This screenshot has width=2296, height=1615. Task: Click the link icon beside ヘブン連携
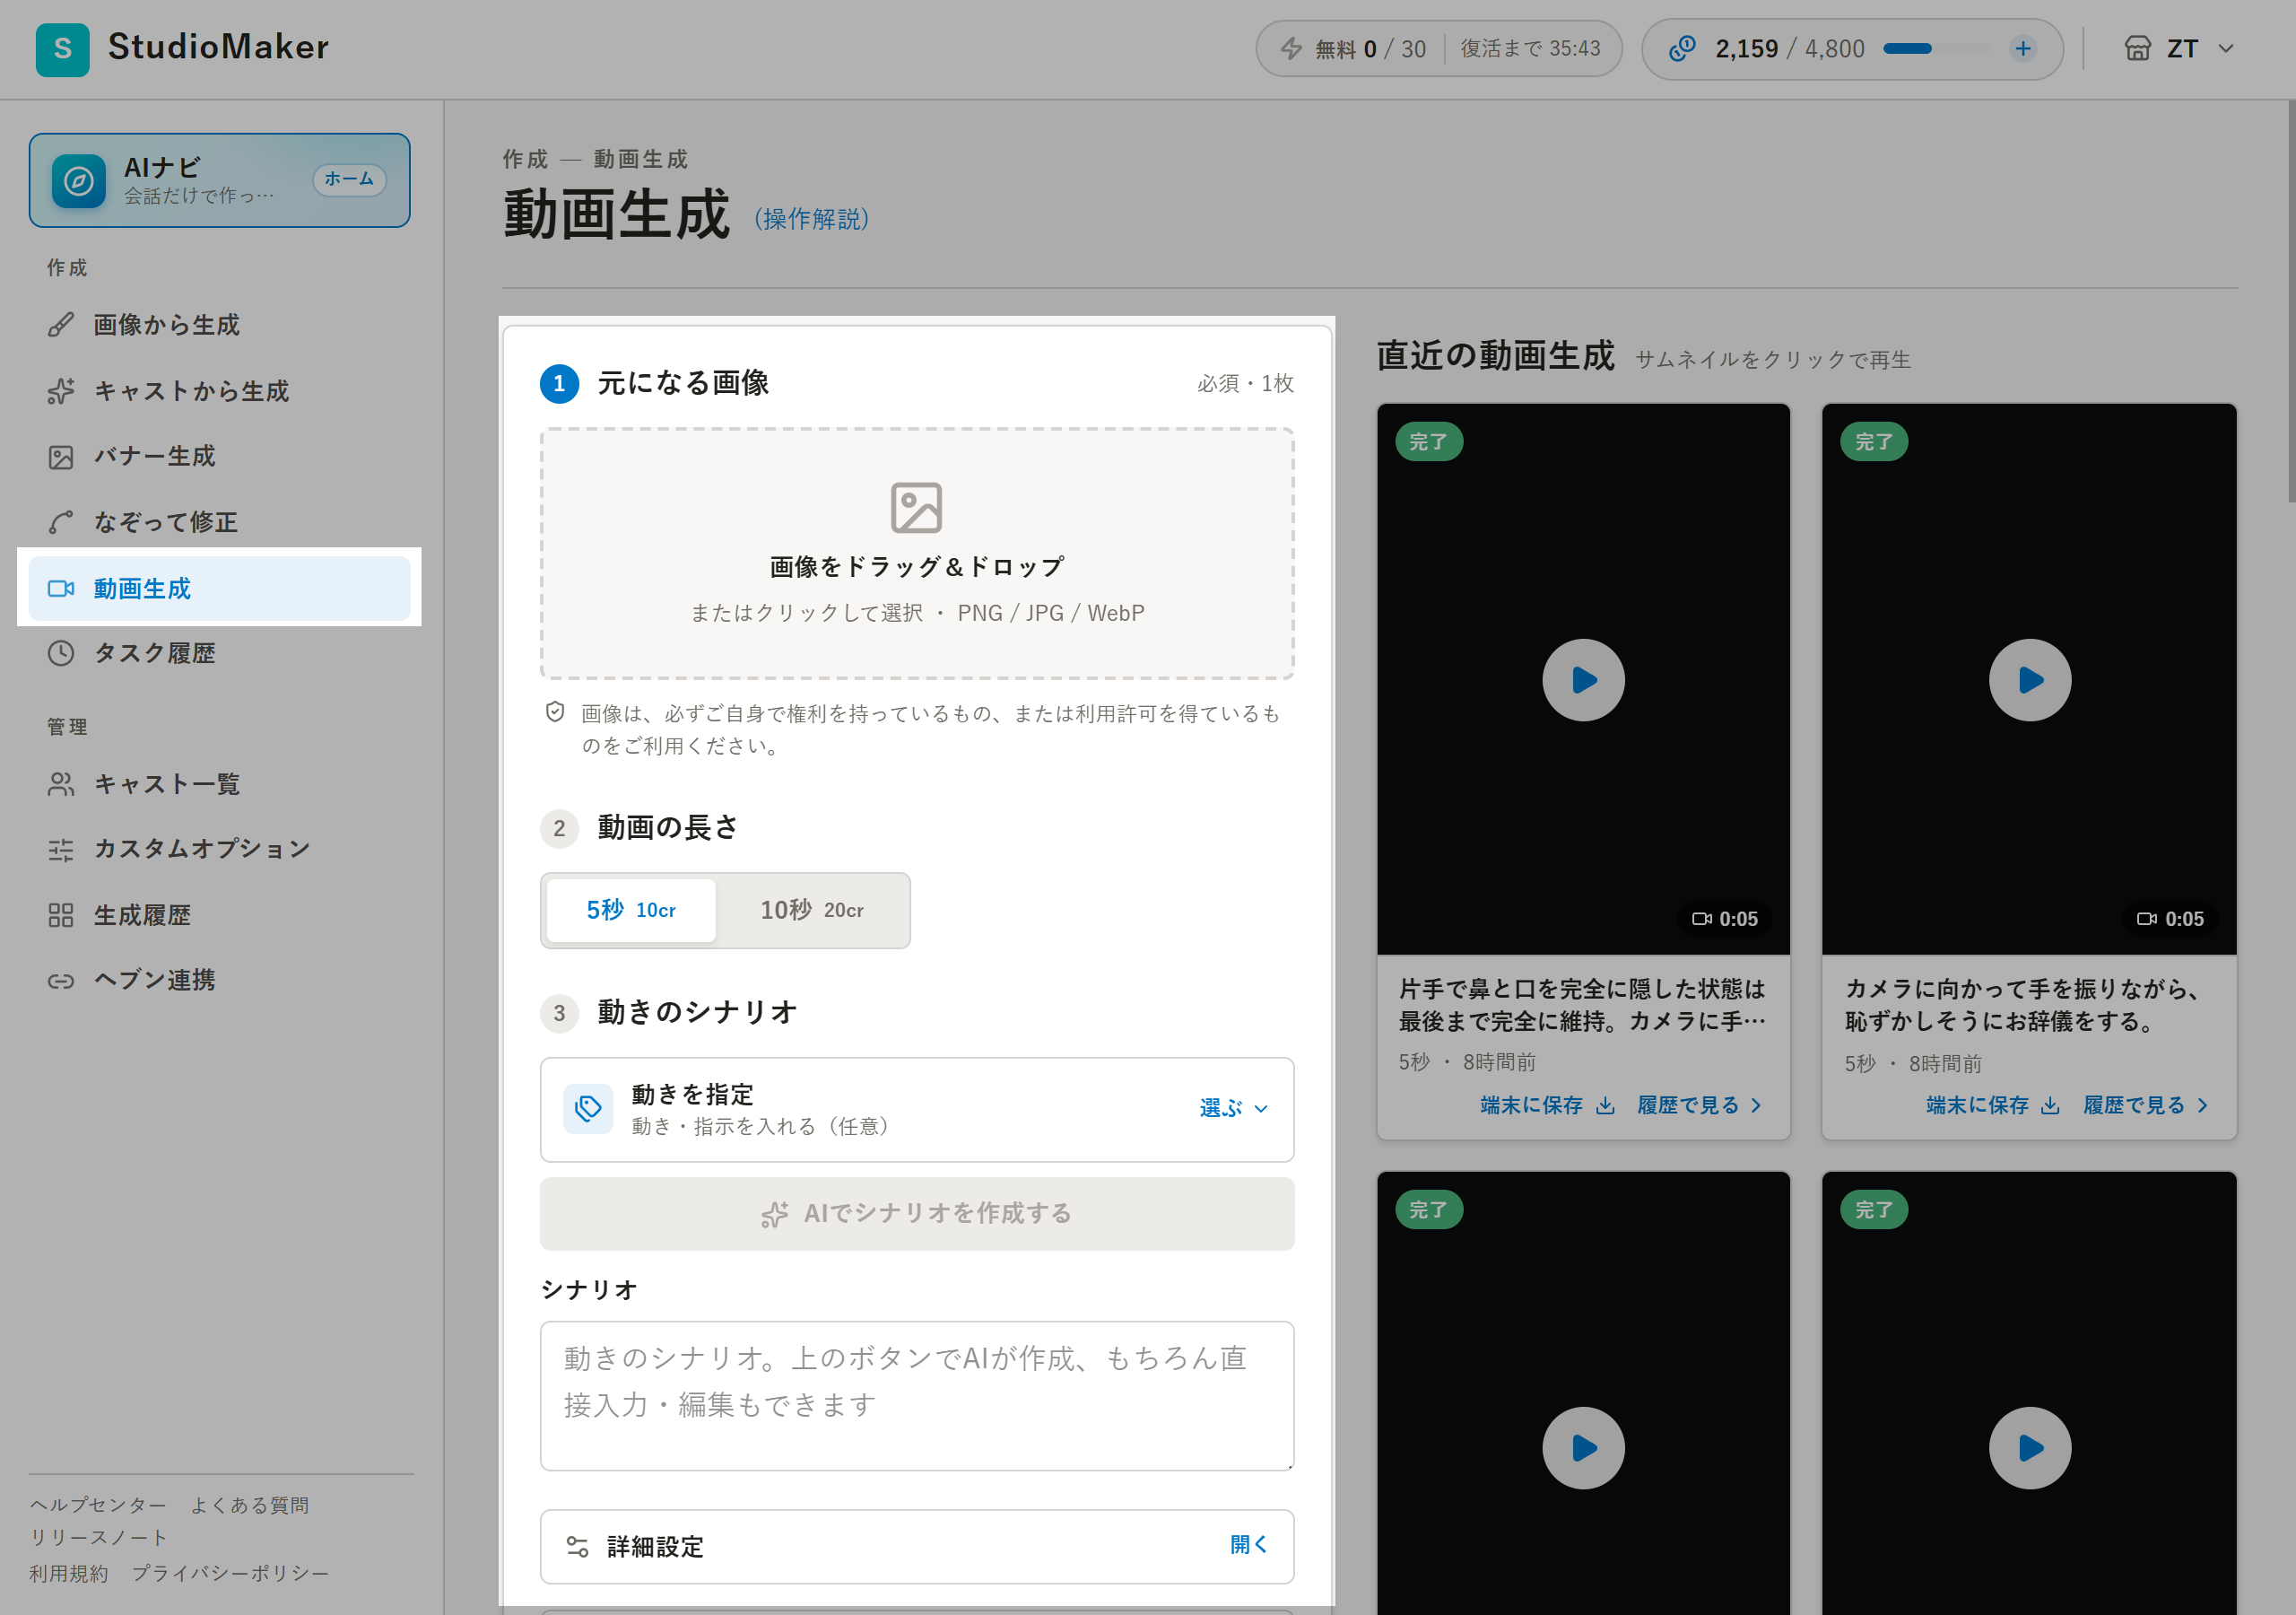point(61,981)
